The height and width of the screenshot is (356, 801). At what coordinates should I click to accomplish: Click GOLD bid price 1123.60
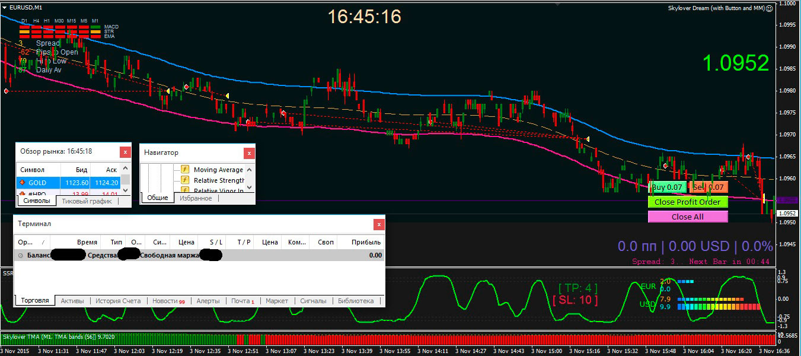pyautogui.click(x=77, y=183)
